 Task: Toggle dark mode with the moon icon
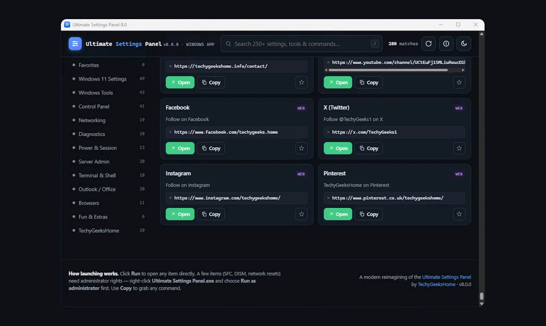coord(464,44)
